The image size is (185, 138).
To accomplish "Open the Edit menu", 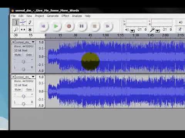I will [21, 16].
